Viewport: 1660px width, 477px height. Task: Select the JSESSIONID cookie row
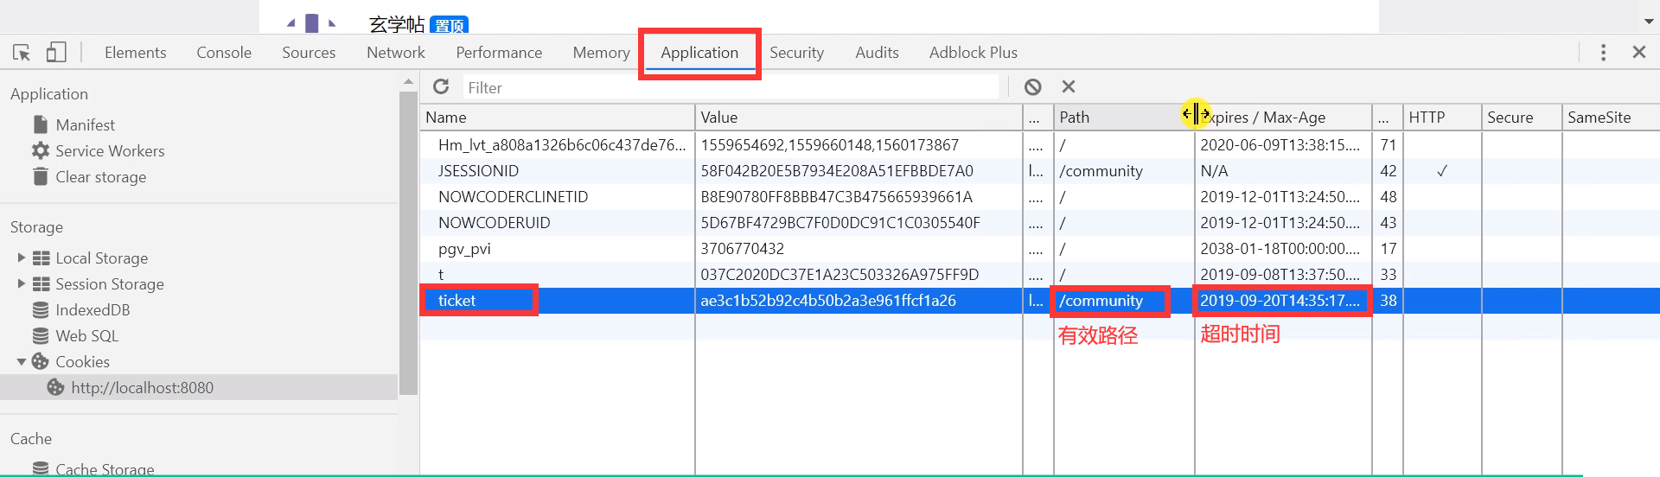pyautogui.click(x=1040, y=170)
